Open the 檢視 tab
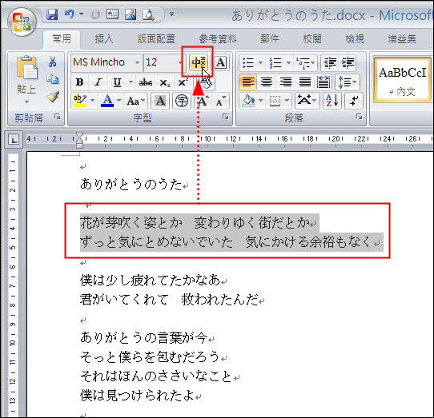Viewport: 434px width, 418px height. [355, 38]
